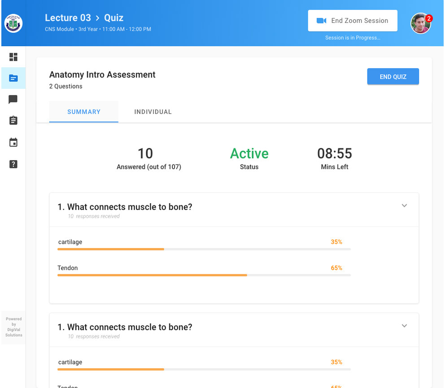Click the Session is in Progress text

coord(353,38)
